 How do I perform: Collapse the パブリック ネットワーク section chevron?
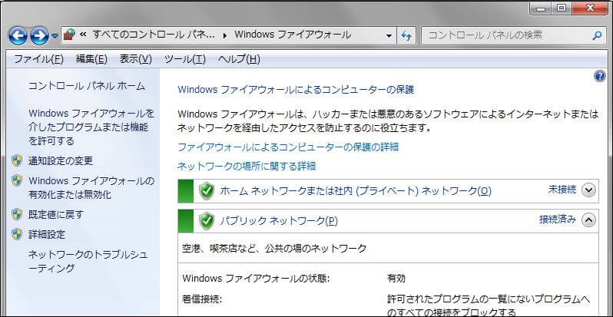point(588,220)
